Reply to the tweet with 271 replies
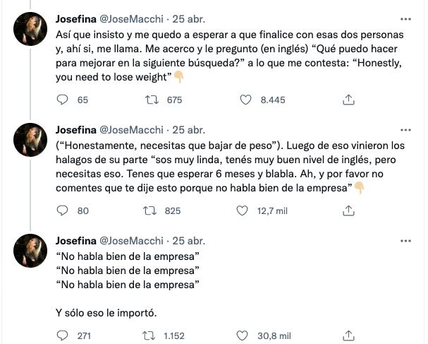This screenshot has width=428, height=344. point(62,336)
